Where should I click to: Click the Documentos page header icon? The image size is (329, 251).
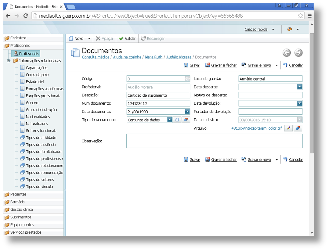(75, 53)
